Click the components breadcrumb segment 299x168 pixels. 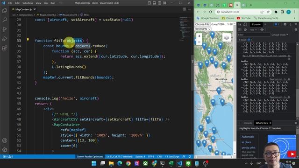pos(26,14)
